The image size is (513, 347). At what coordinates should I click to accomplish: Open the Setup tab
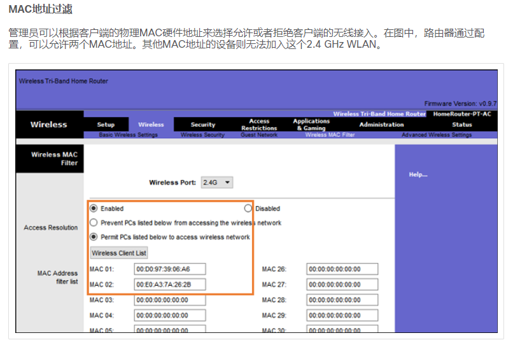tap(106, 125)
